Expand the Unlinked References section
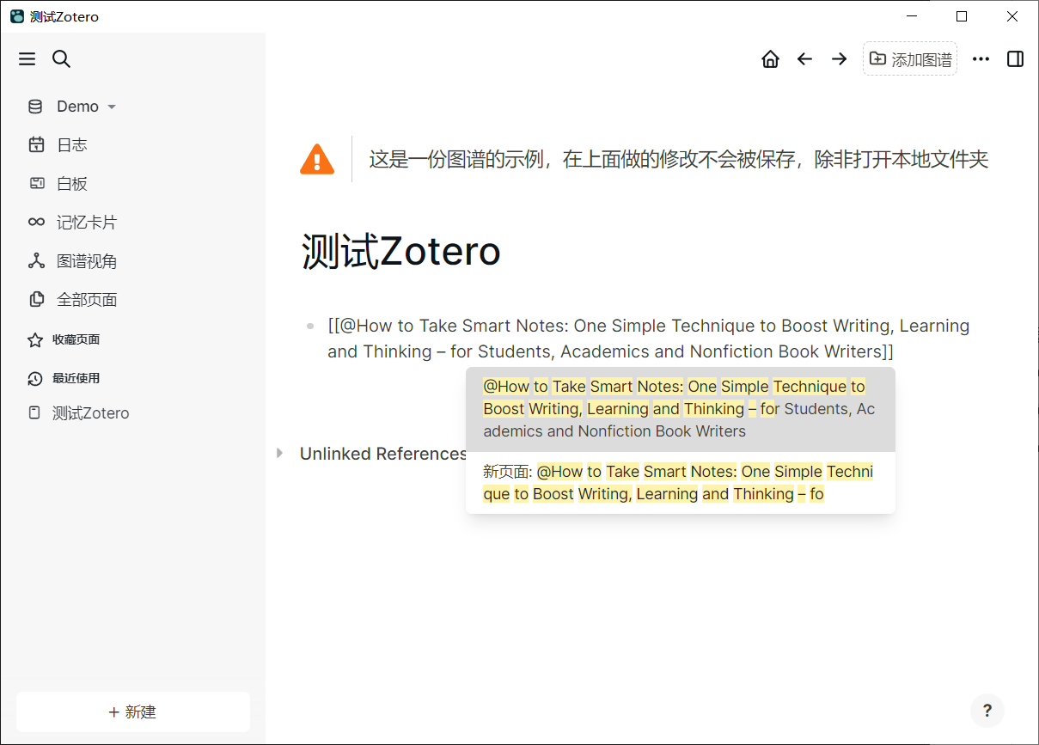 pos(279,454)
